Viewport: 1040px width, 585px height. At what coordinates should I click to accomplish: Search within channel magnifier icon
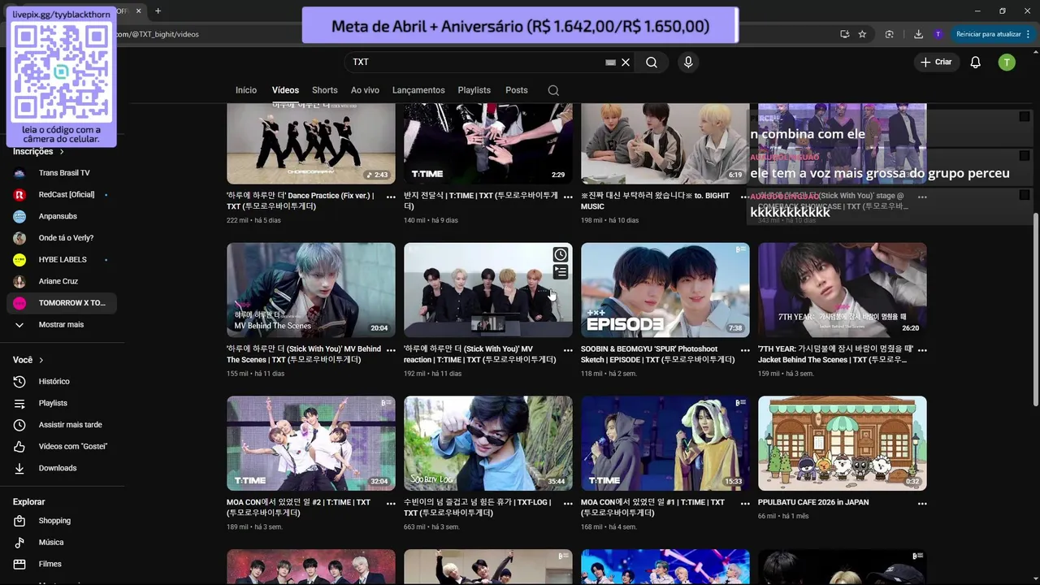[553, 90]
